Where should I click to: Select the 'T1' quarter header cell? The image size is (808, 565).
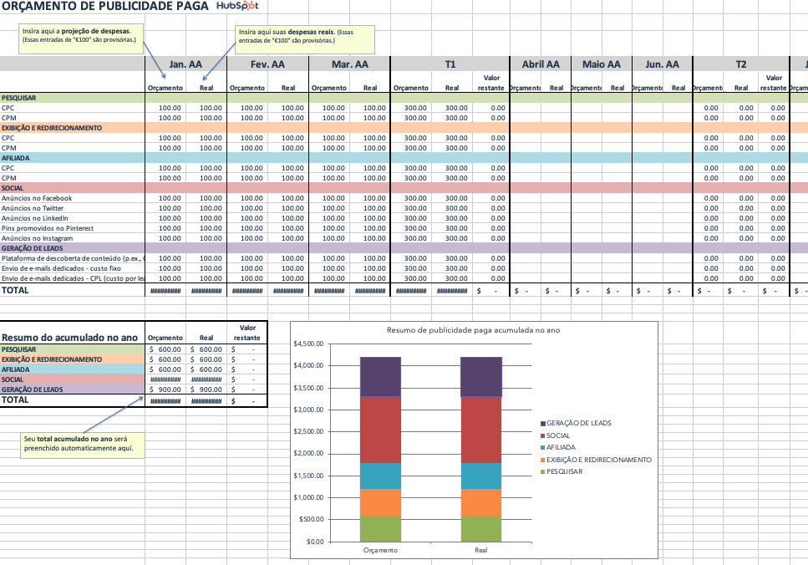click(x=450, y=64)
